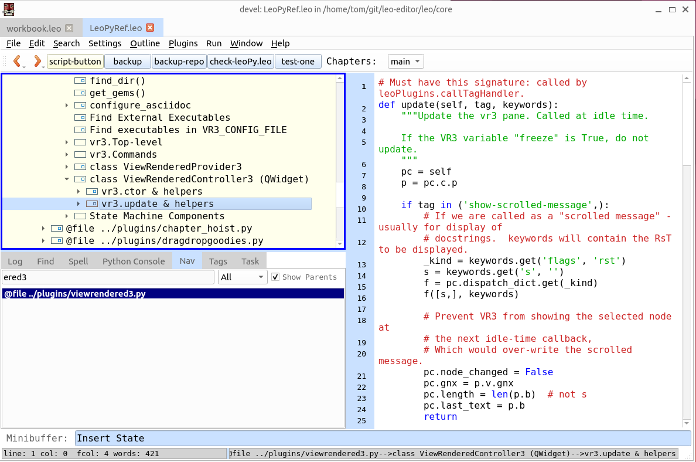Click the node icon beside "vr3.update & helpers"
The height and width of the screenshot is (462, 696).
92,203
